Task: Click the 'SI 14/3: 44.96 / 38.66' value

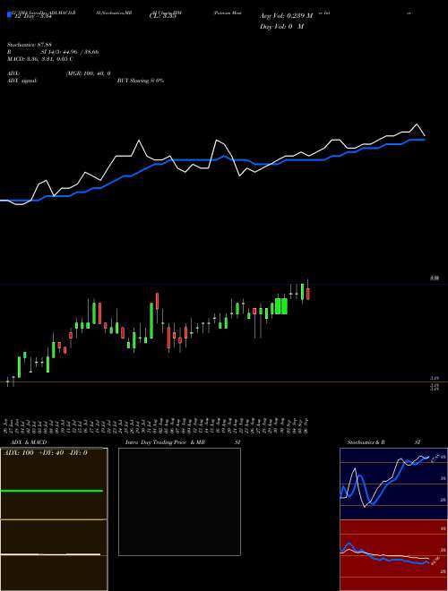Action: coord(70,52)
